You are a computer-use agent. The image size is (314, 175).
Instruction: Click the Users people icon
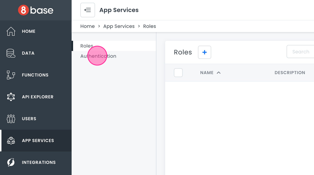[x=11, y=119]
